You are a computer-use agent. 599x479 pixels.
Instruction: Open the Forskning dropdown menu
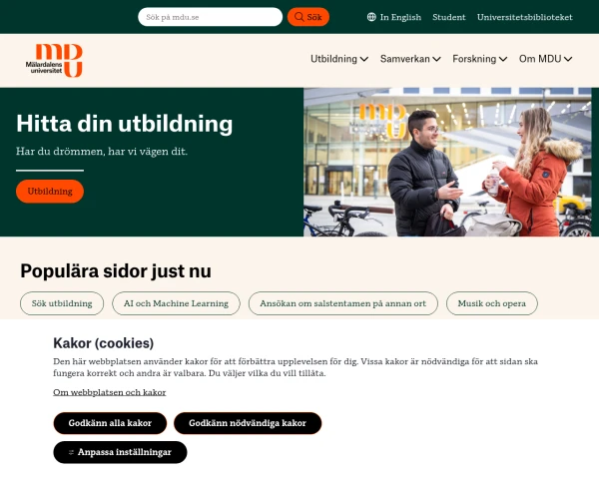pyautogui.click(x=479, y=59)
